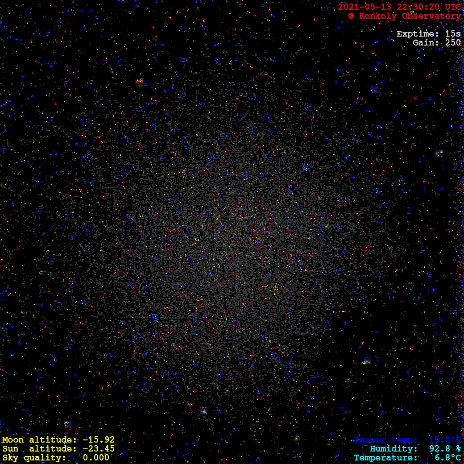Select the cyan Temperature label
The height and width of the screenshot is (464, 464).
click(x=386, y=458)
